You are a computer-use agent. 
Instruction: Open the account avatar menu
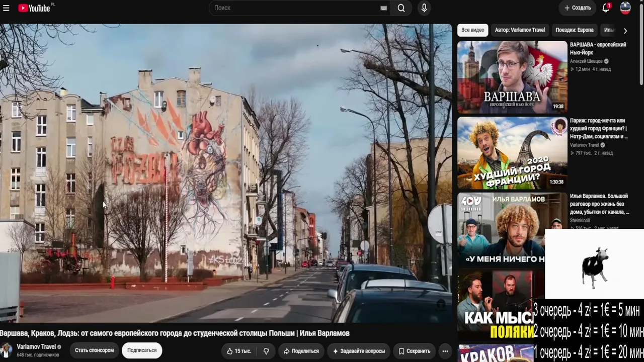(625, 8)
